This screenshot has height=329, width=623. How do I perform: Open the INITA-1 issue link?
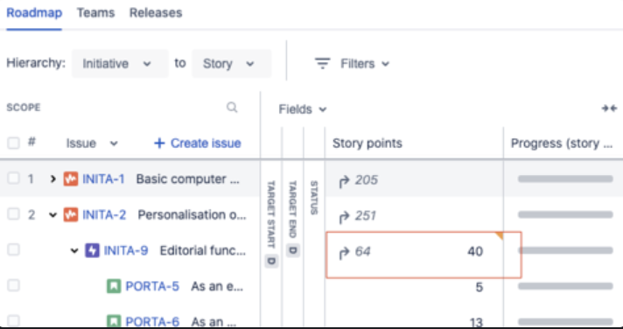[x=103, y=179]
